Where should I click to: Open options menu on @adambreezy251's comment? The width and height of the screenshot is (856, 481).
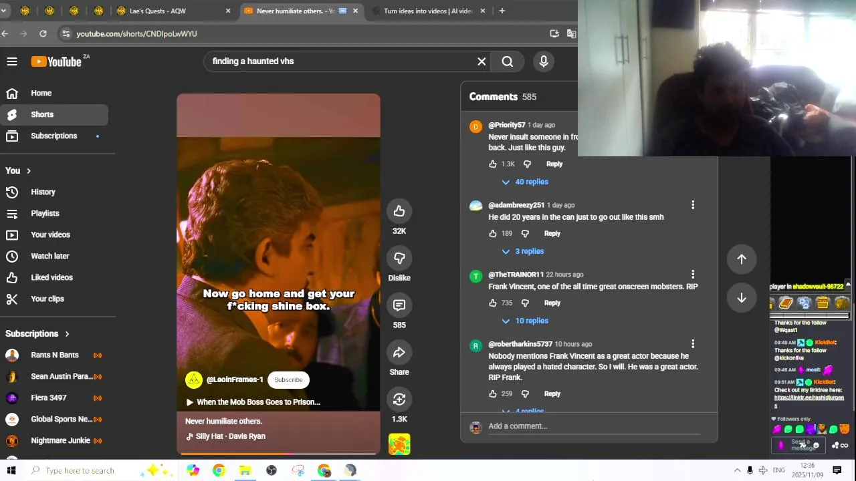coord(693,205)
